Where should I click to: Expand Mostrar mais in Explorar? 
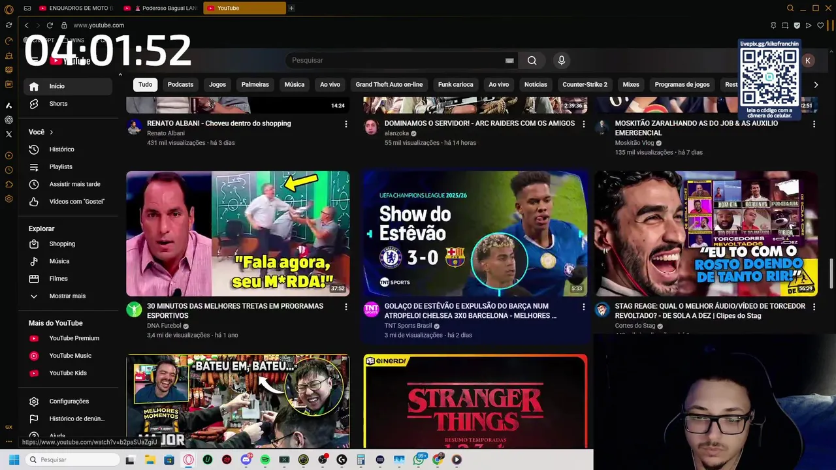69,296
